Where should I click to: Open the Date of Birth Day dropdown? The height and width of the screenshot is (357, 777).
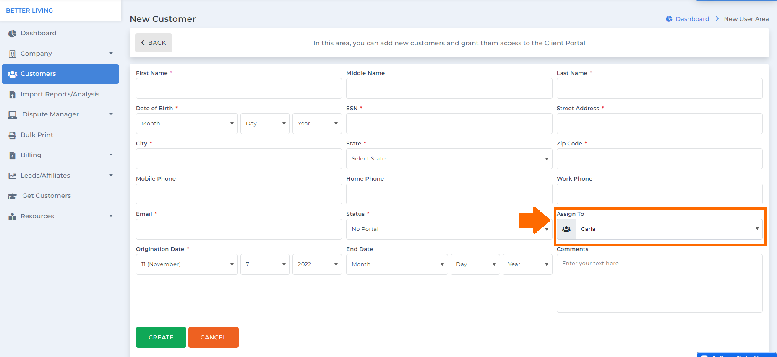pos(265,124)
